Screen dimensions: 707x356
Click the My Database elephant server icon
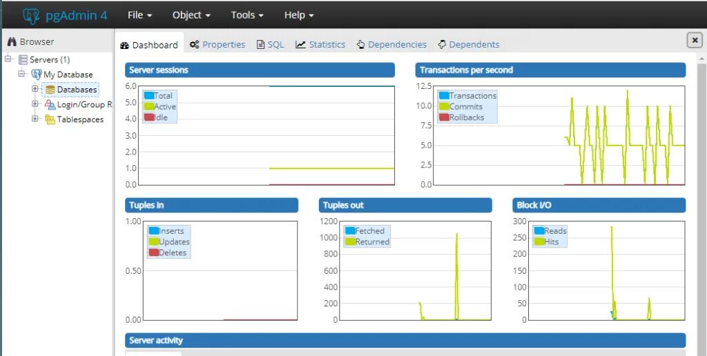tap(36, 75)
